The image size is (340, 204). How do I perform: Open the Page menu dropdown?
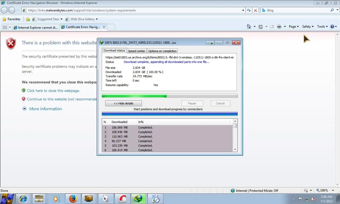tap(294, 27)
